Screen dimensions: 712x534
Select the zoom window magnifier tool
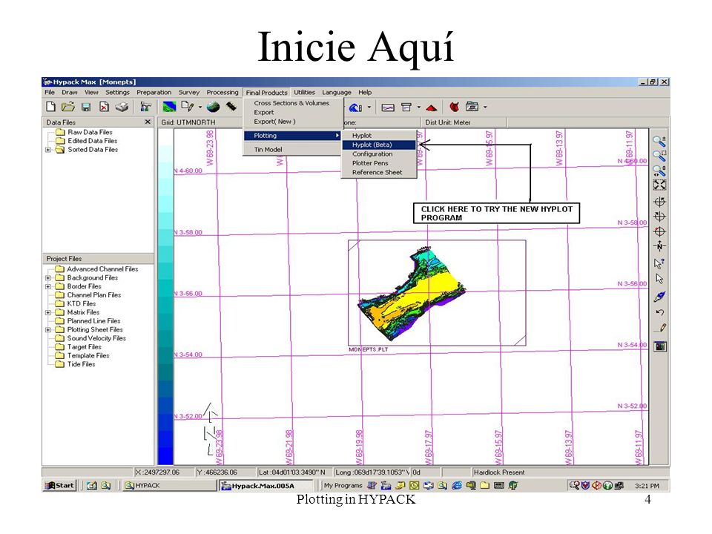tap(659, 155)
